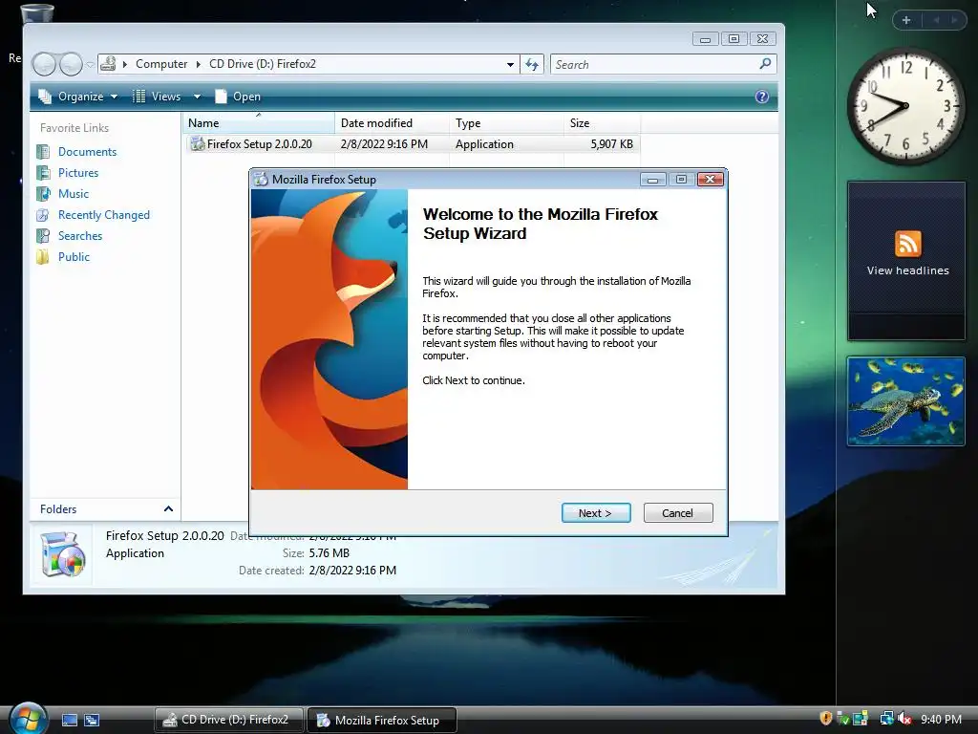This screenshot has height=734, width=978.
Task: Open Searches in Favorite Links
Action: (x=80, y=236)
